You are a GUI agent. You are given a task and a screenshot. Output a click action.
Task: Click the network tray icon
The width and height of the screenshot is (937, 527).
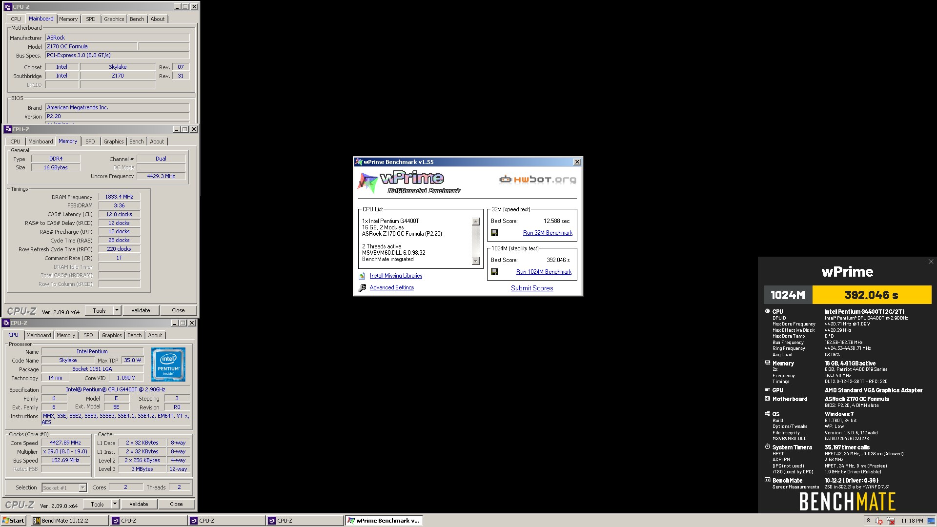point(891,521)
